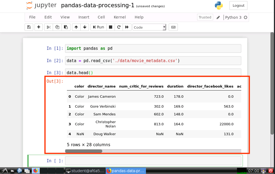
Task: Click the Trusted notebook button
Action: (205, 17)
